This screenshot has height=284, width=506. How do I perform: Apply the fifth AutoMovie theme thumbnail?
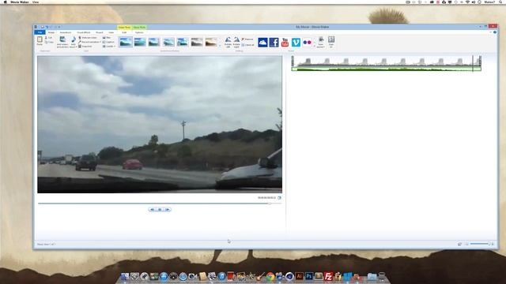(x=183, y=42)
